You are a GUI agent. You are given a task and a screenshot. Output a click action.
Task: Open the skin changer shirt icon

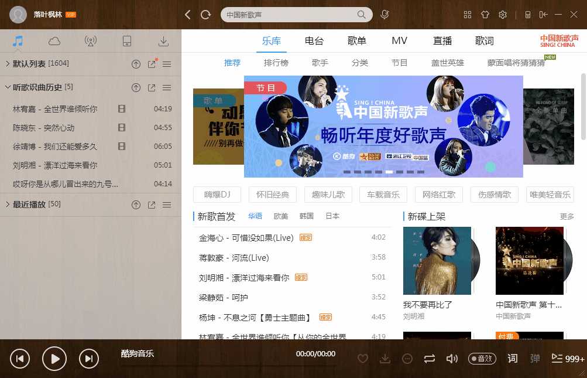[485, 15]
